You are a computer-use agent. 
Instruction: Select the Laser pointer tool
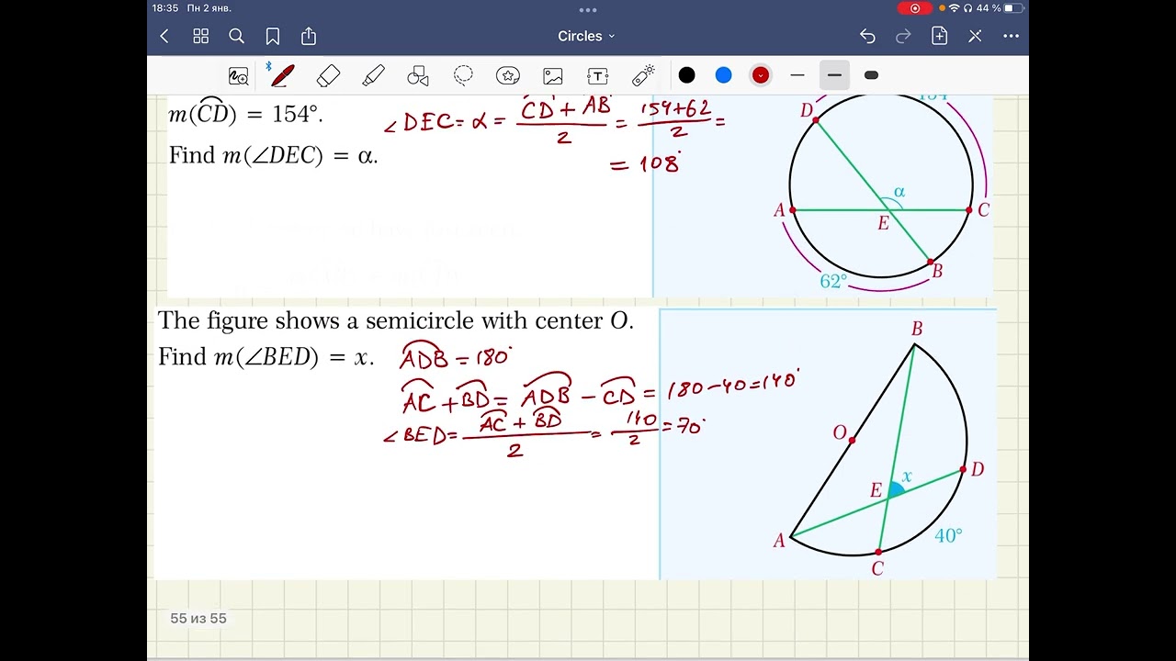pos(643,75)
